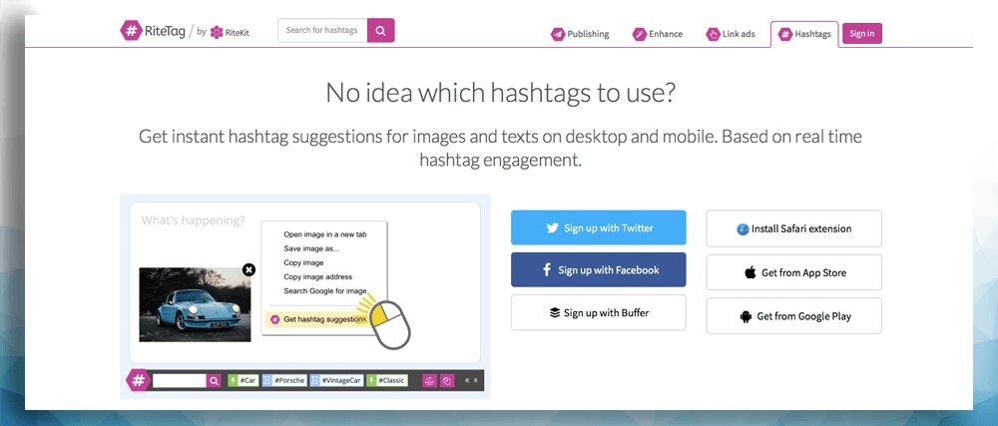The height and width of the screenshot is (426, 998).
Task: Remove the car image with the X badge
Action: click(x=249, y=269)
